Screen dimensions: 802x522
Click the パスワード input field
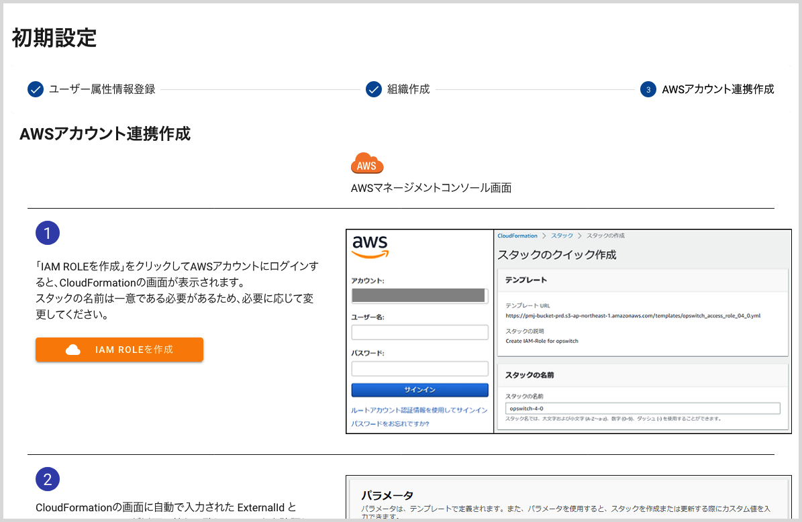pos(419,368)
